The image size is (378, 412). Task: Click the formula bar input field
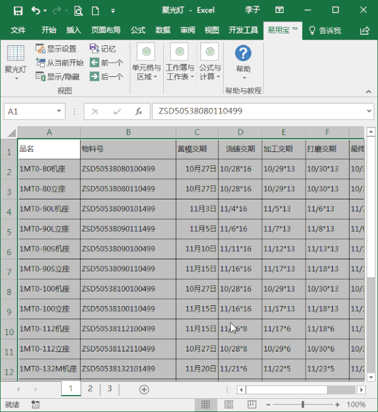point(259,112)
